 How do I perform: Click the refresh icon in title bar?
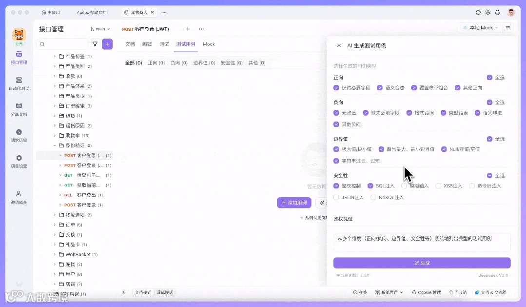pyautogui.click(x=478, y=12)
